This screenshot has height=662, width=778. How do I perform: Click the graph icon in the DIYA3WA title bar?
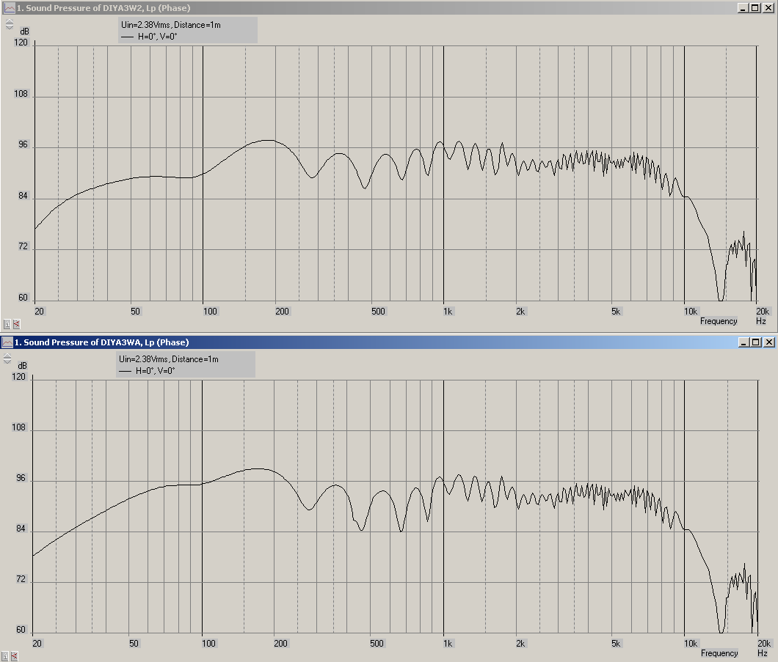click(x=7, y=342)
